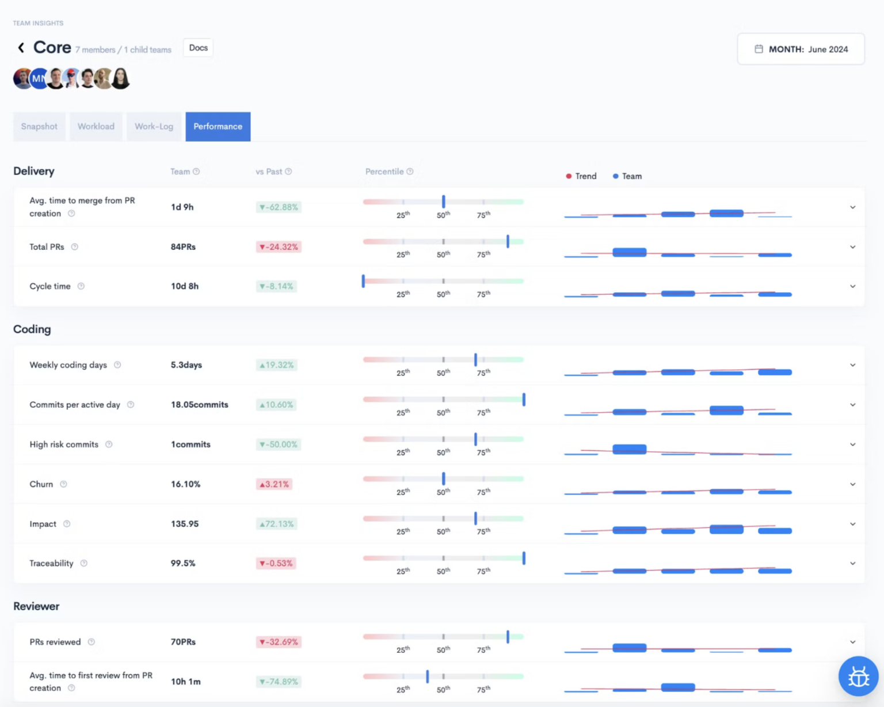Screen dimensions: 884x707
Task: Click the info icon beside PRs reviewed
Action: (x=90, y=641)
